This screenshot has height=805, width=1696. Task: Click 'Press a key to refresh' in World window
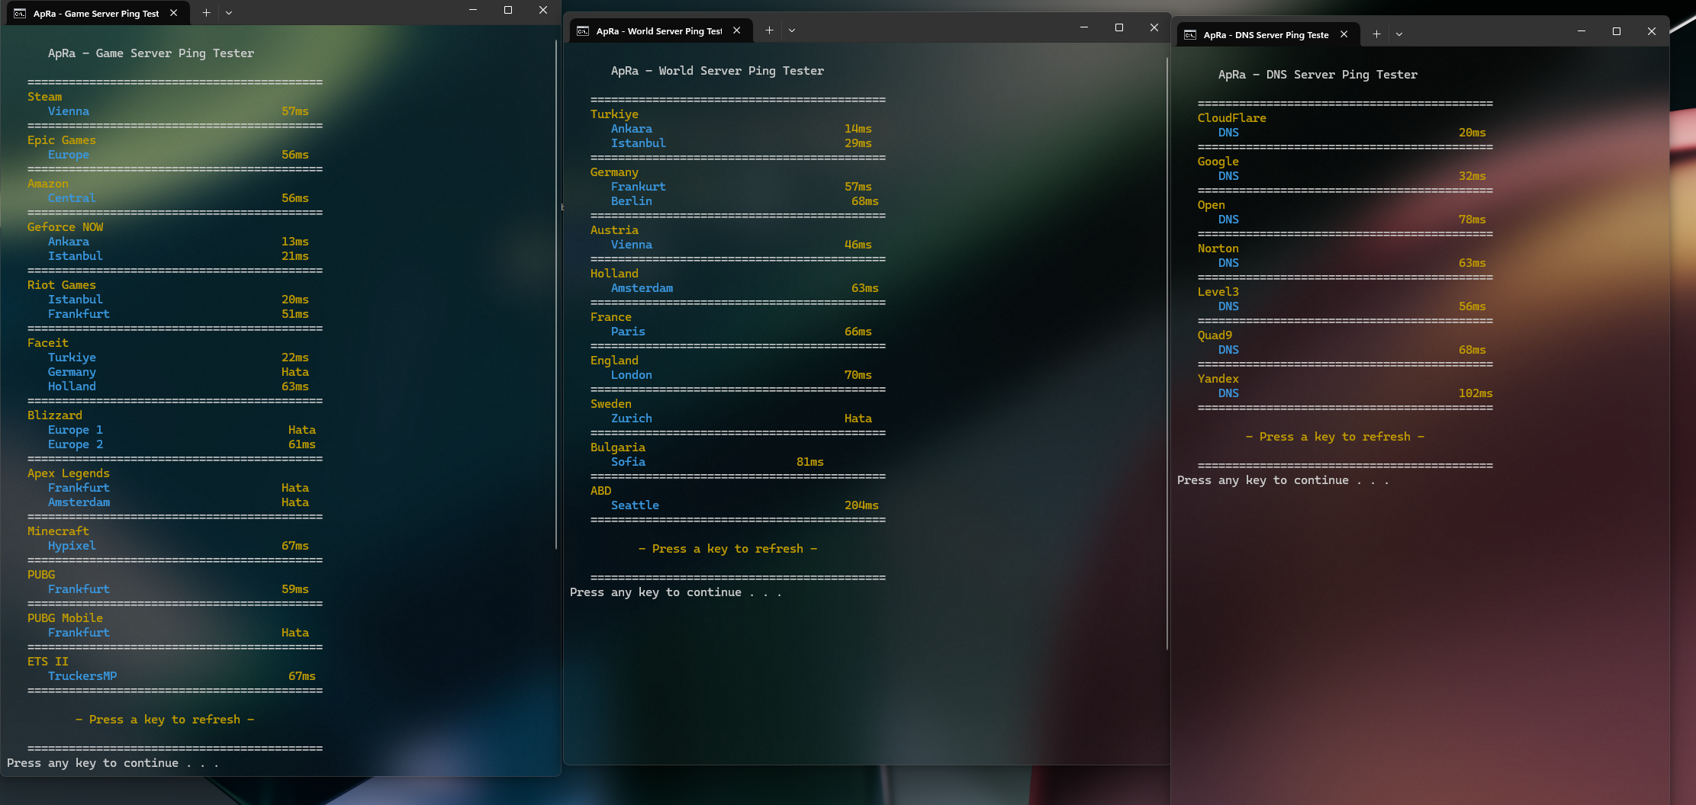[x=728, y=549]
